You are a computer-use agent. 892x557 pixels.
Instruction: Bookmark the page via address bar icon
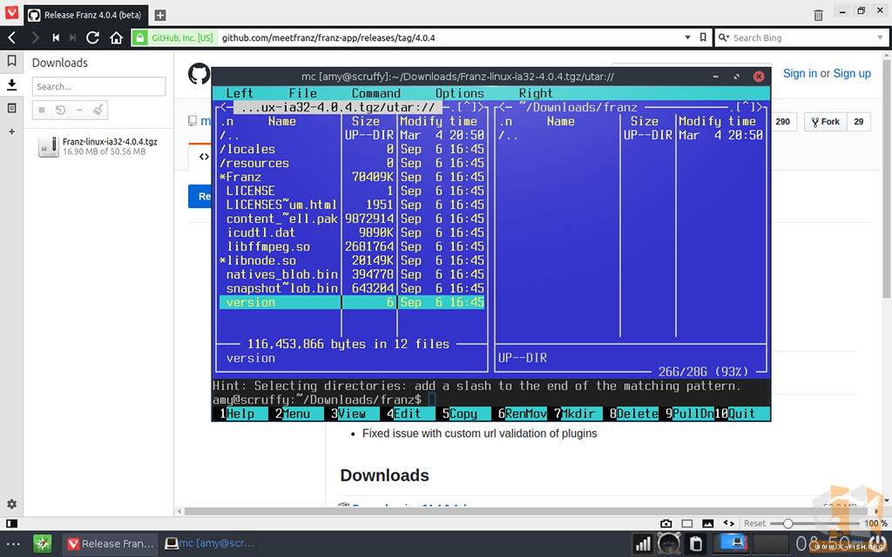coord(703,37)
